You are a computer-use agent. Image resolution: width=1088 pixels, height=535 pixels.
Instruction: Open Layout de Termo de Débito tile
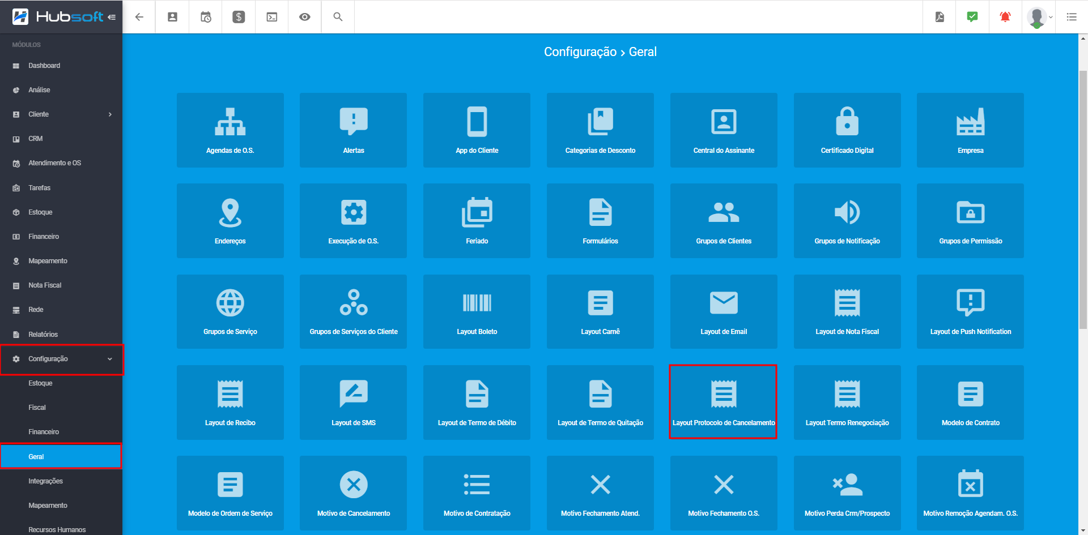pos(477,403)
